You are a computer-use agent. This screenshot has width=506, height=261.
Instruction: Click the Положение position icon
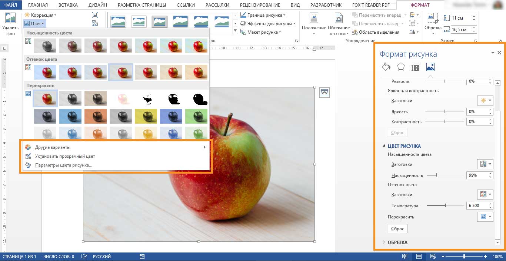click(x=314, y=18)
